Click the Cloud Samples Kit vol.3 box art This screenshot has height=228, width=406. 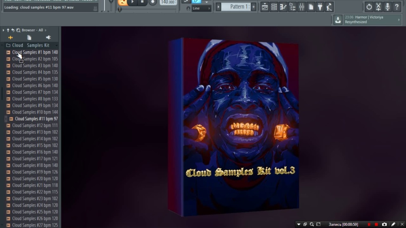pos(234,128)
